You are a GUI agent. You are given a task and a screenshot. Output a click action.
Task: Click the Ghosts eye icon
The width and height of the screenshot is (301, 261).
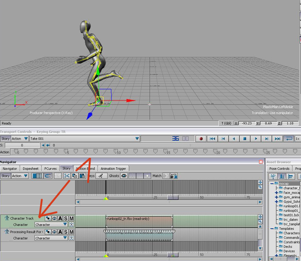click(123, 176)
